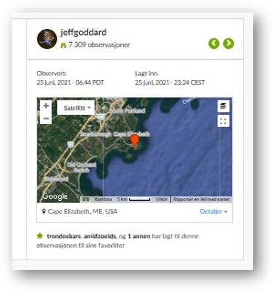Click the jeffgoddard username link
The image size is (276, 293).
[83, 32]
